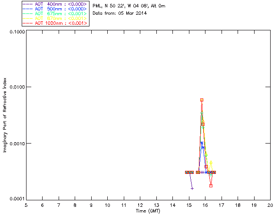Viewport: 278px width, 222px height.
Task: Click the x-axis tick label 10
Action: click(107, 205)
